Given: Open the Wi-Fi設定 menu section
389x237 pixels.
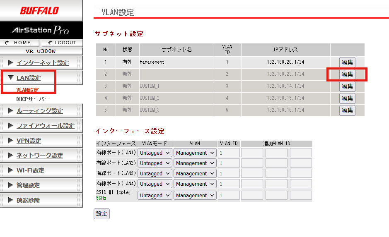Looking at the screenshot, I should coord(30,170).
